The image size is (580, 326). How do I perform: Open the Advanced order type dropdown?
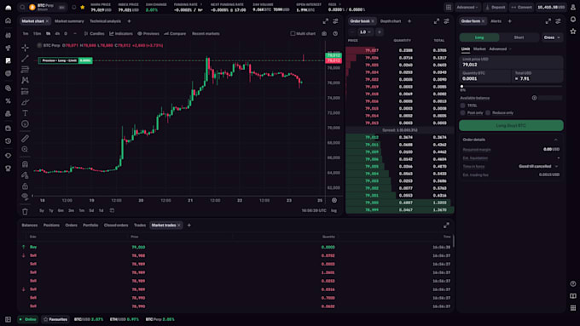[500, 49]
